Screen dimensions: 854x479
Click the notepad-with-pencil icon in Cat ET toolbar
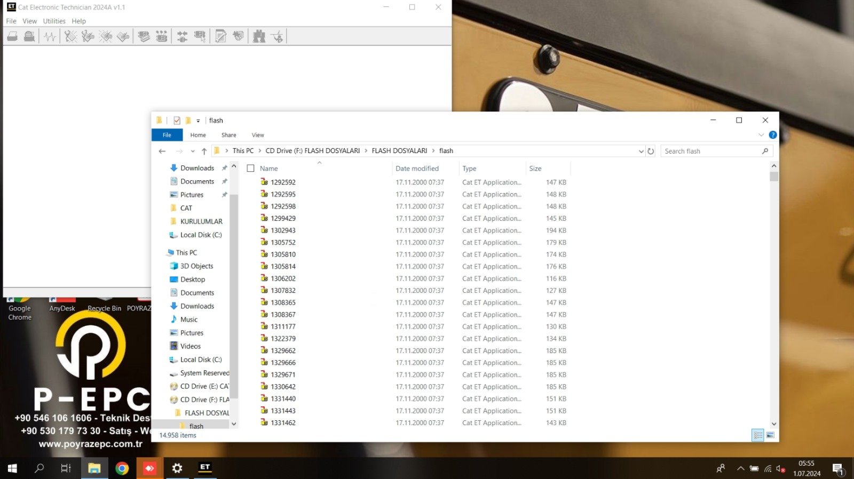point(221,36)
